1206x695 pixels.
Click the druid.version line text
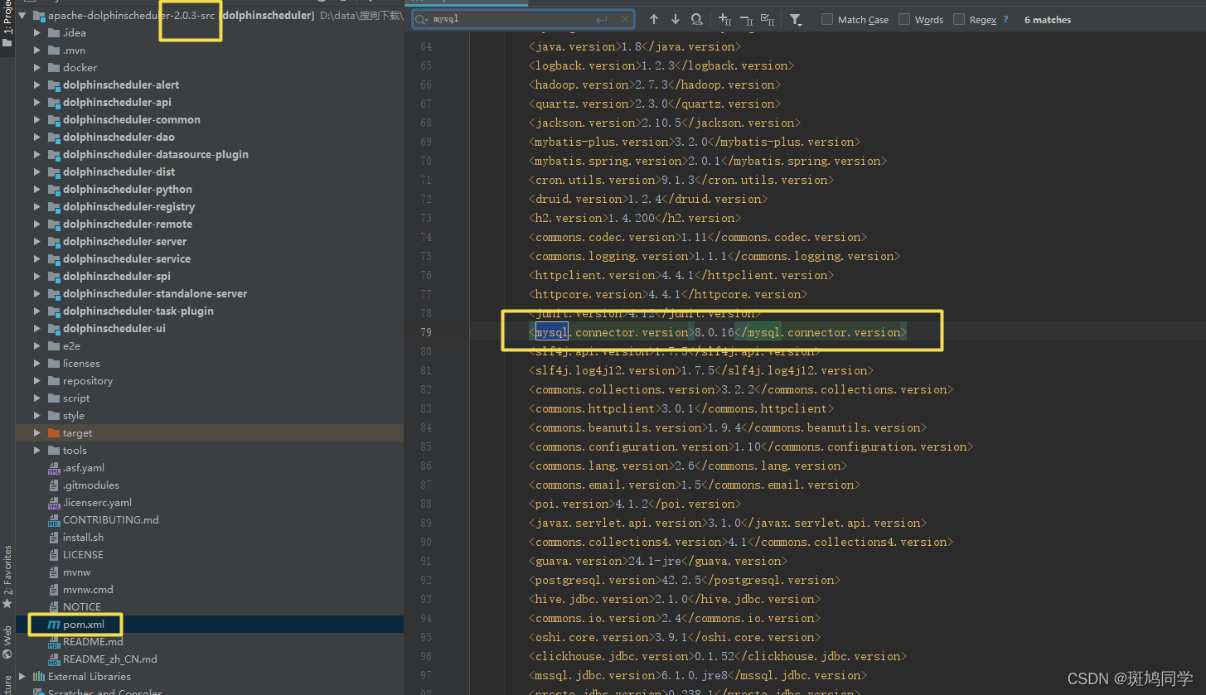[x=648, y=199]
